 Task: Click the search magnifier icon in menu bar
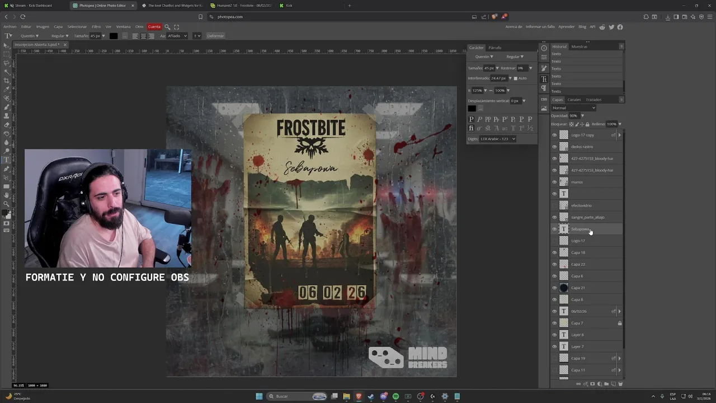click(x=167, y=26)
